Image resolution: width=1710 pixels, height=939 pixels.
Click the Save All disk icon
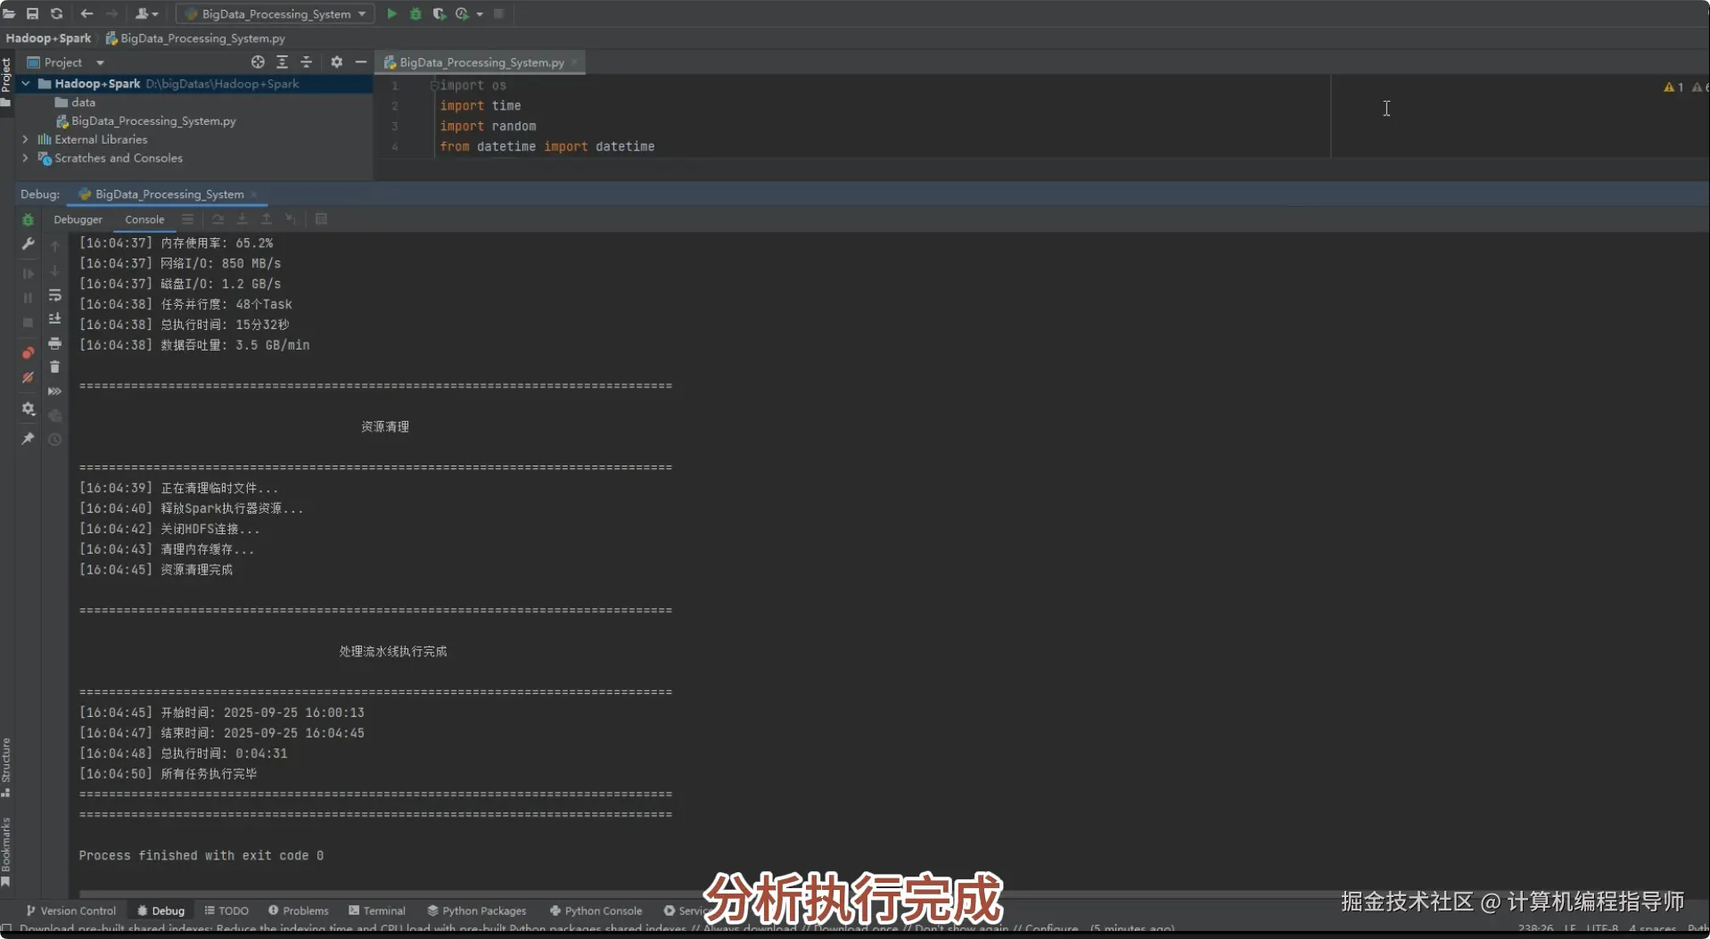point(32,13)
